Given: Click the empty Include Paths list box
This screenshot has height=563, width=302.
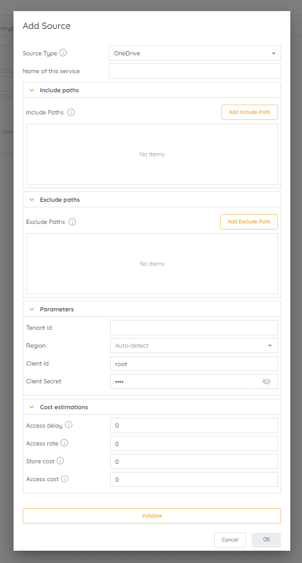Looking at the screenshot, I should [152, 154].
